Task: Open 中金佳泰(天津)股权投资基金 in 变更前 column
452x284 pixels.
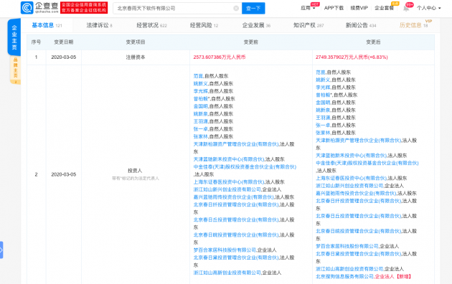Action: (245, 167)
